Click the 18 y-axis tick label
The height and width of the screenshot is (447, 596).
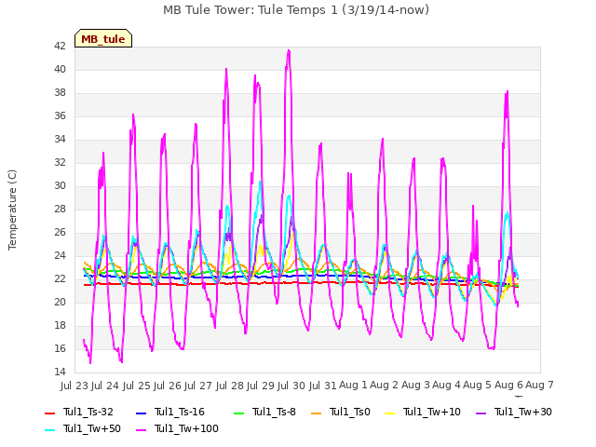(60, 325)
